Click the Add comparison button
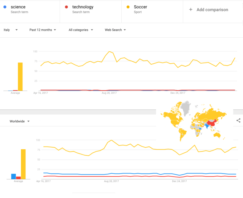The image size is (243, 198). point(213,10)
